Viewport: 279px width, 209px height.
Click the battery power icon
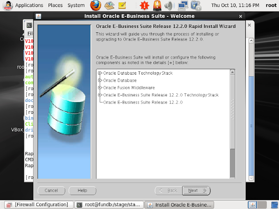click(x=196, y=5)
